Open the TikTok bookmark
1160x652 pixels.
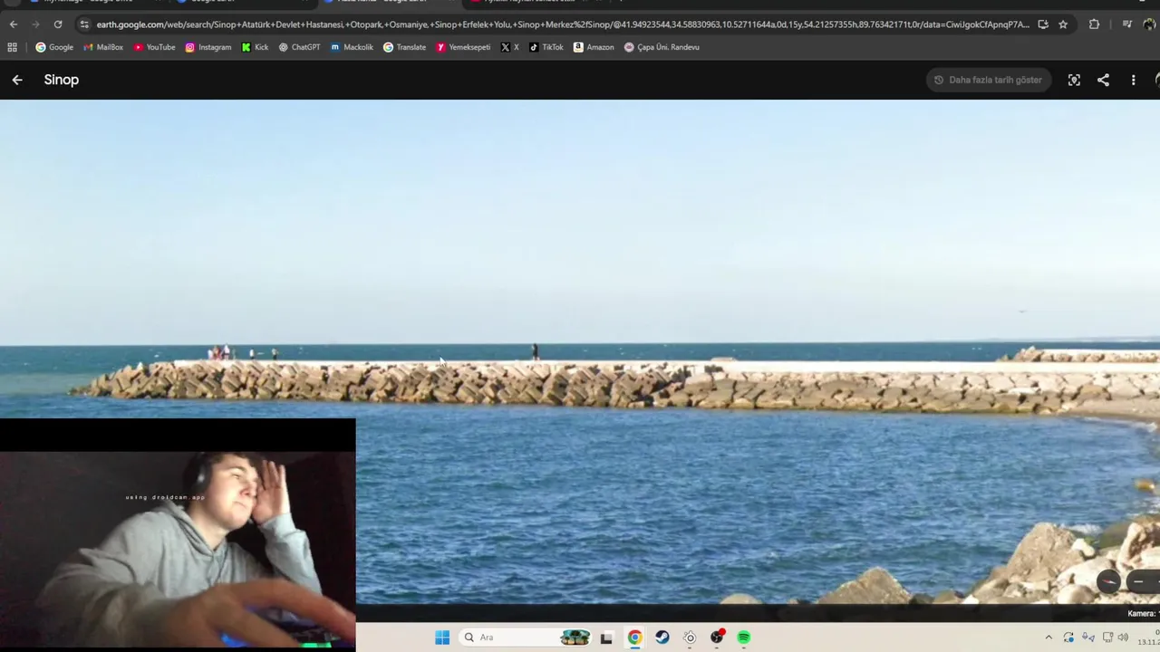546,47
